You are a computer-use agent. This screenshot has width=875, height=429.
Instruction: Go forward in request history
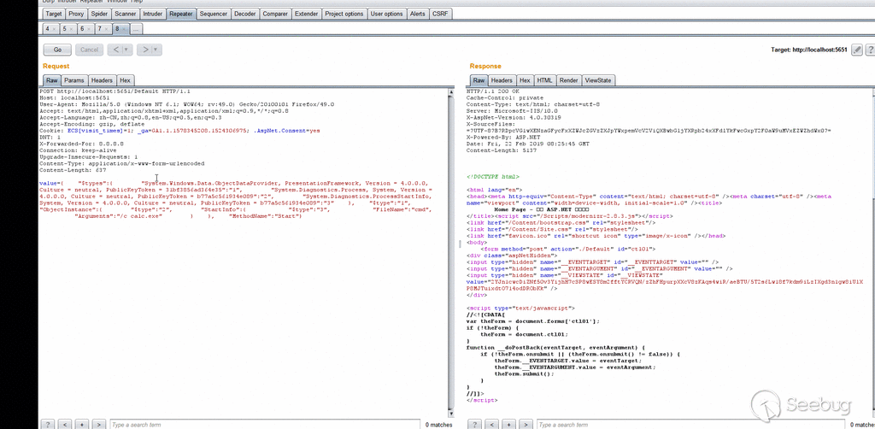pyautogui.click(x=145, y=50)
